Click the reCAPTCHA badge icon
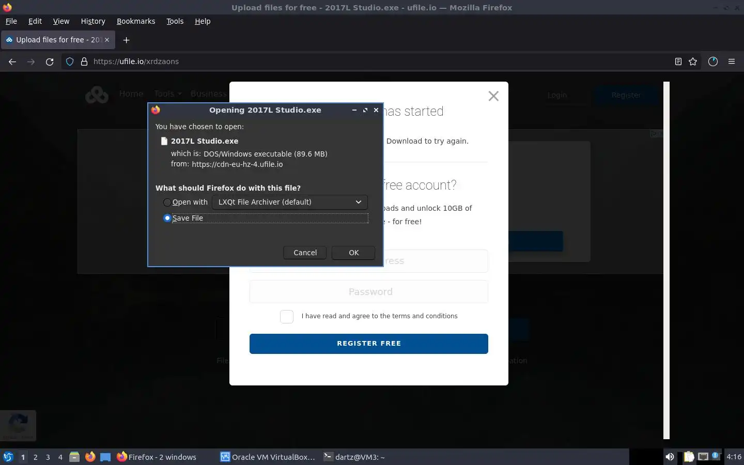This screenshot has width=744, height=465. point(18,426)
